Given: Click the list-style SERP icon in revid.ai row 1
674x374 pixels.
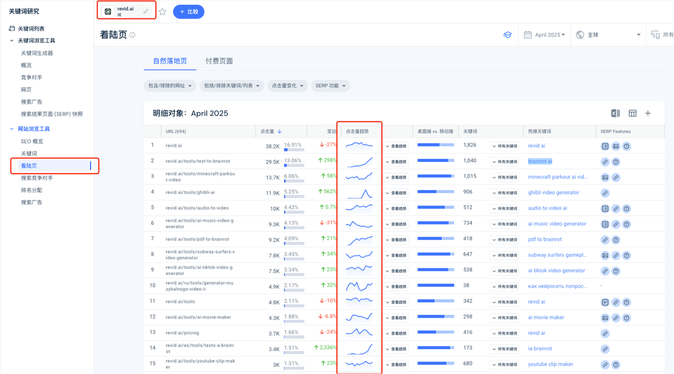Looking at the screenshot, I should [605, 146].
